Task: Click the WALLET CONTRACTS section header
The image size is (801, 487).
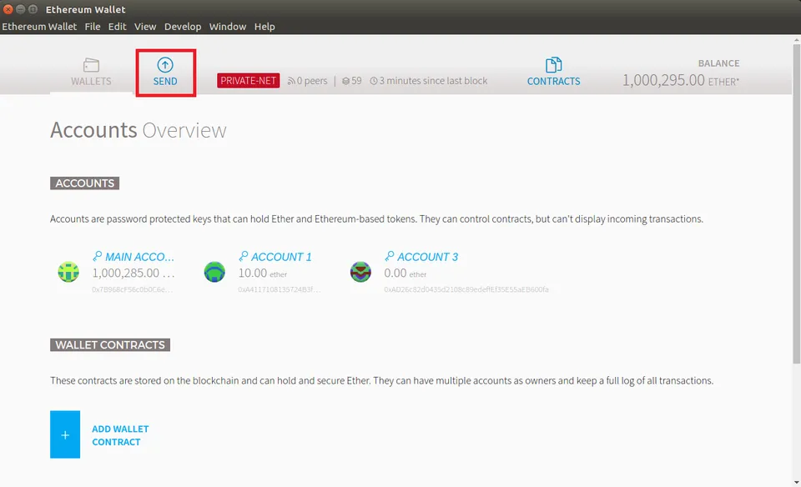Action: pos(110,345)
